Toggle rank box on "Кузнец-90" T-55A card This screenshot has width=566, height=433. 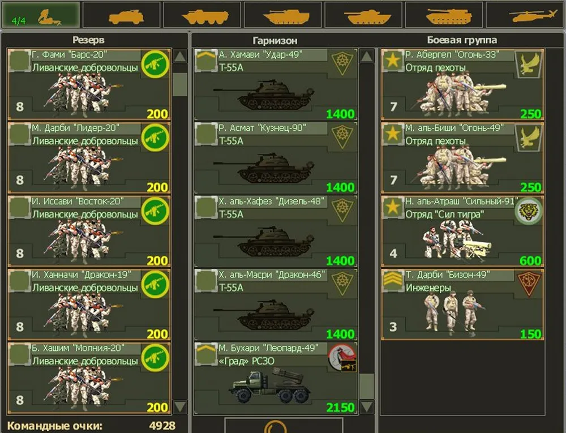click(x=206, y=134)
